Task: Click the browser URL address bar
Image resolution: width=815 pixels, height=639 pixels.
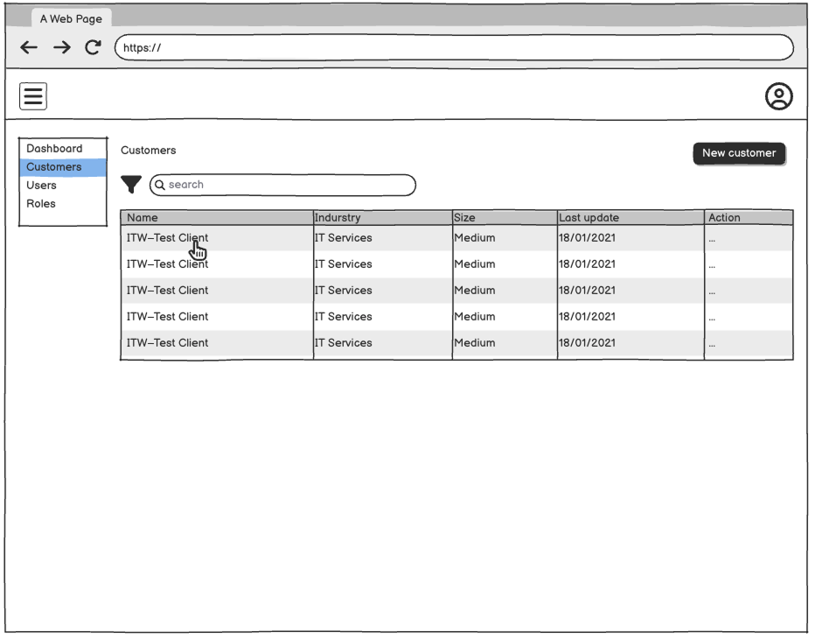Action: pyautogui.click(x=455, y=48)
